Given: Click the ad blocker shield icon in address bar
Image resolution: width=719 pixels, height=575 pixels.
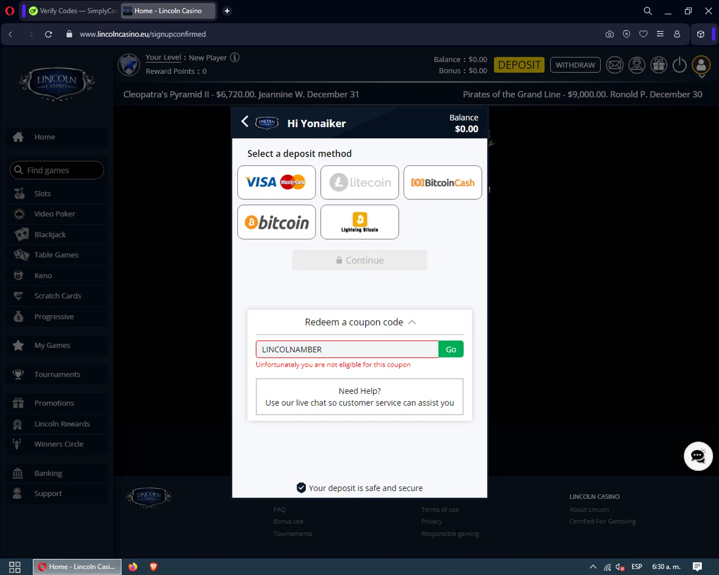Looking at the screenshot, I should coord(626,34).
